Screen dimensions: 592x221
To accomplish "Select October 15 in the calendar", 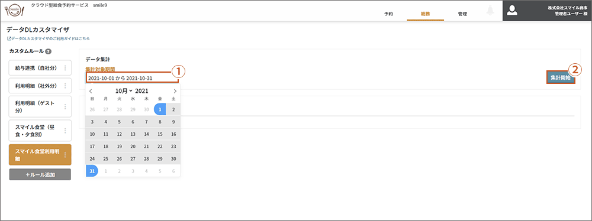I will click(x=160, y=134).
